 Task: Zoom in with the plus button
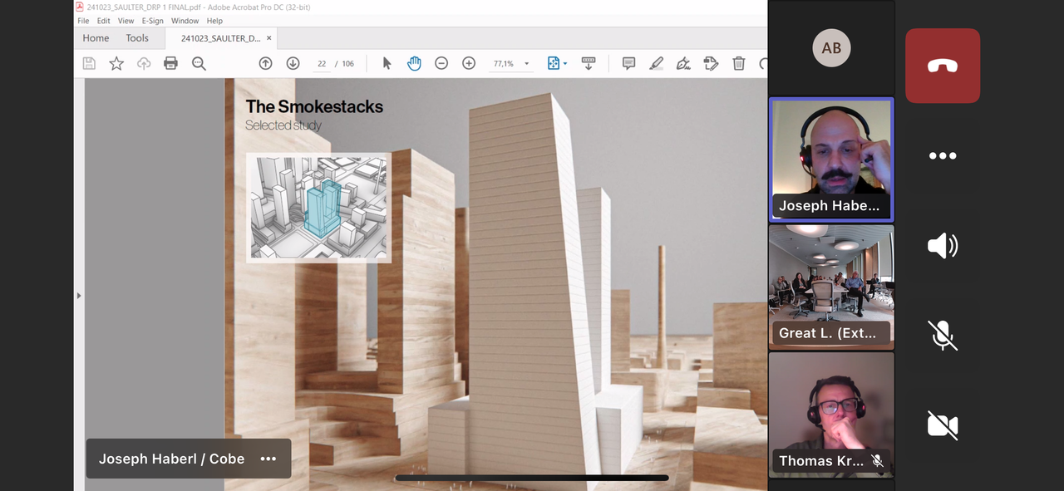(469, 63)
